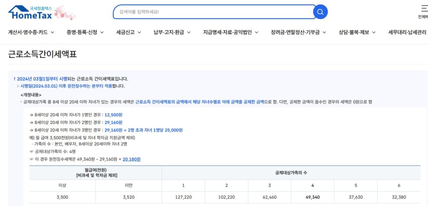Screen dimensions: 428x206
Task: Click the blue 29,160원 two-children amount
Action: pyautogui.click(x=113, y=122)
